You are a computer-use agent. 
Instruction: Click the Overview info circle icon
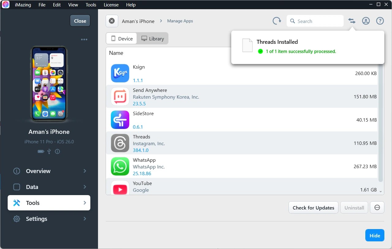(17, 171)
